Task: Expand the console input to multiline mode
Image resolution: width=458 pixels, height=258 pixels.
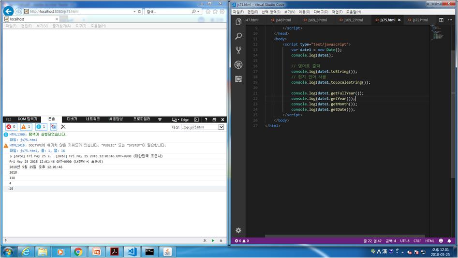Action: (221, 241)
